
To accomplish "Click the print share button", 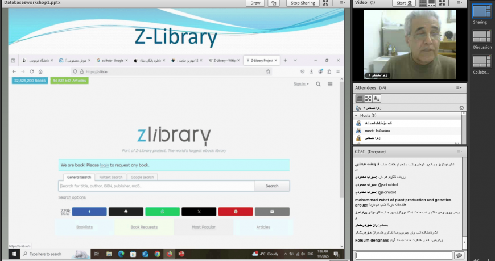I will tap(126, 212).
